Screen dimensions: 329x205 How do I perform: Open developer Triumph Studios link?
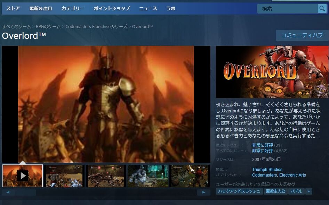(x=267, y=169)
